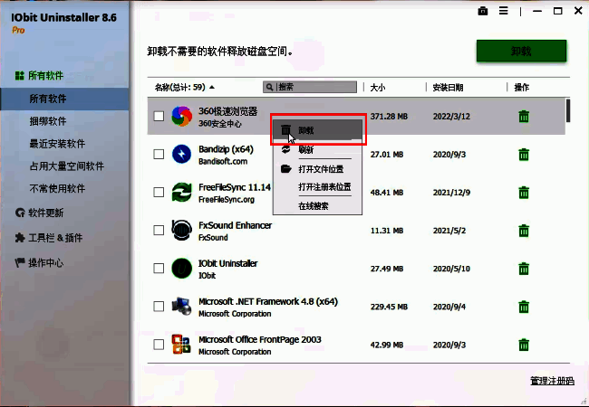Image resolution: width=589 pixels, height=407 pixels.
Task: Tick the Bandizip (x64) checkbox
Action: pos(159,155)
